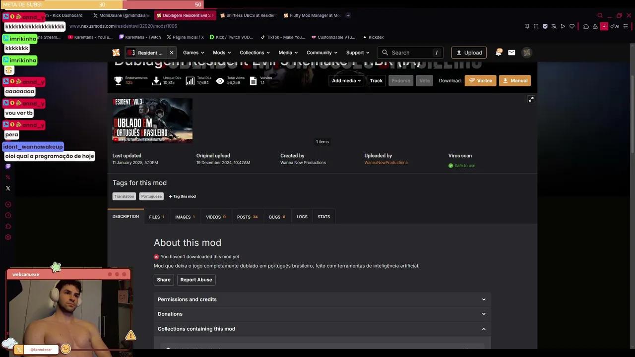The image size is (635, 357).
Task: Open the user profile avatar menu
Action: click(x=527, y=53)
